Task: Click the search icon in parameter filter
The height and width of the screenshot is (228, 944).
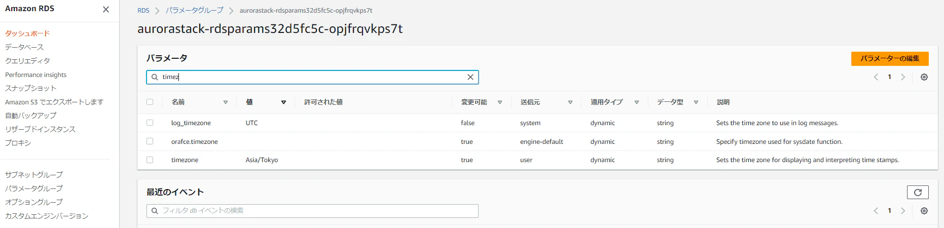Action: [155, 77]
